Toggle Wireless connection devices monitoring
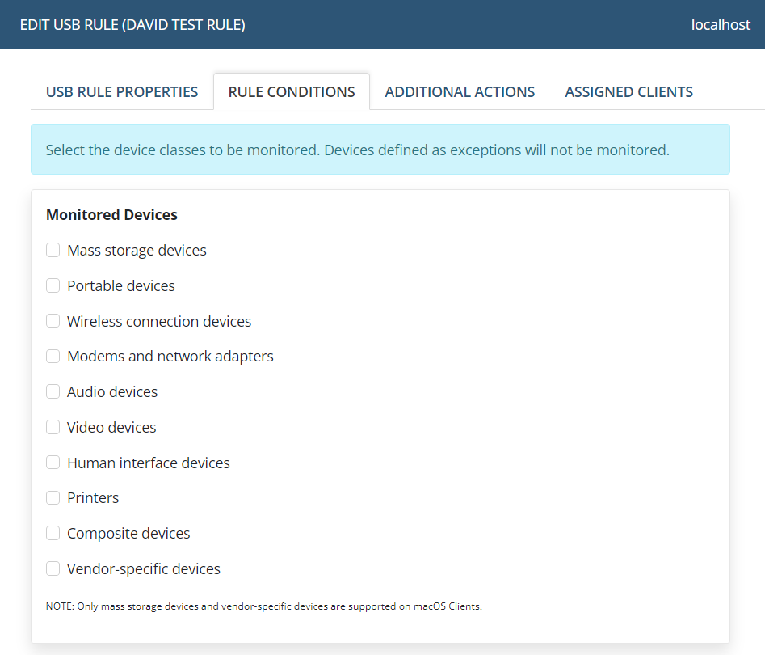 pyautogui.click(x=53, y=321)
